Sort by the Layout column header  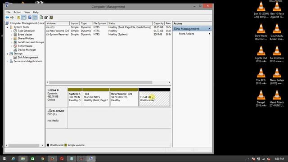(x=75, y=23)
